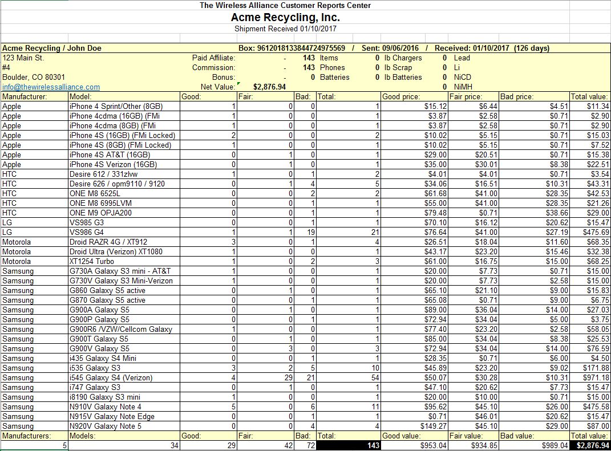This screenshot has width=611, height=451.
Task: Select the Manufacturer: column header
Action: pos(34,96)
